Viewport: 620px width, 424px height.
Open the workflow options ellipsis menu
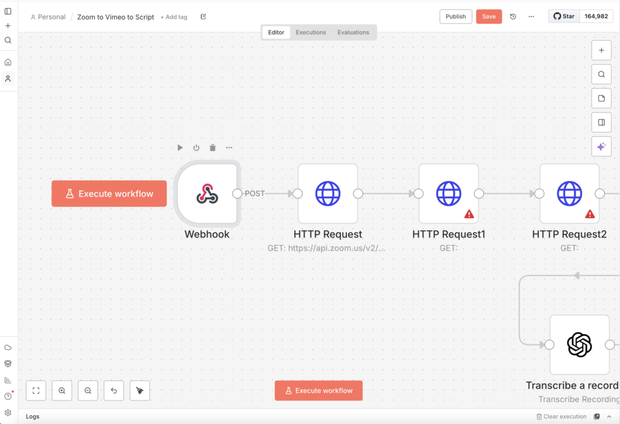coord(531,16)
